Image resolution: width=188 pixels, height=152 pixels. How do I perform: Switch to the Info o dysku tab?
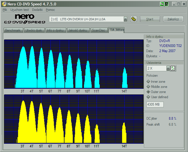click(x=56, y=30)
